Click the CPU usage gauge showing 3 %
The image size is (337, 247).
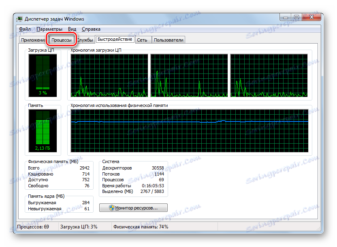43,75
